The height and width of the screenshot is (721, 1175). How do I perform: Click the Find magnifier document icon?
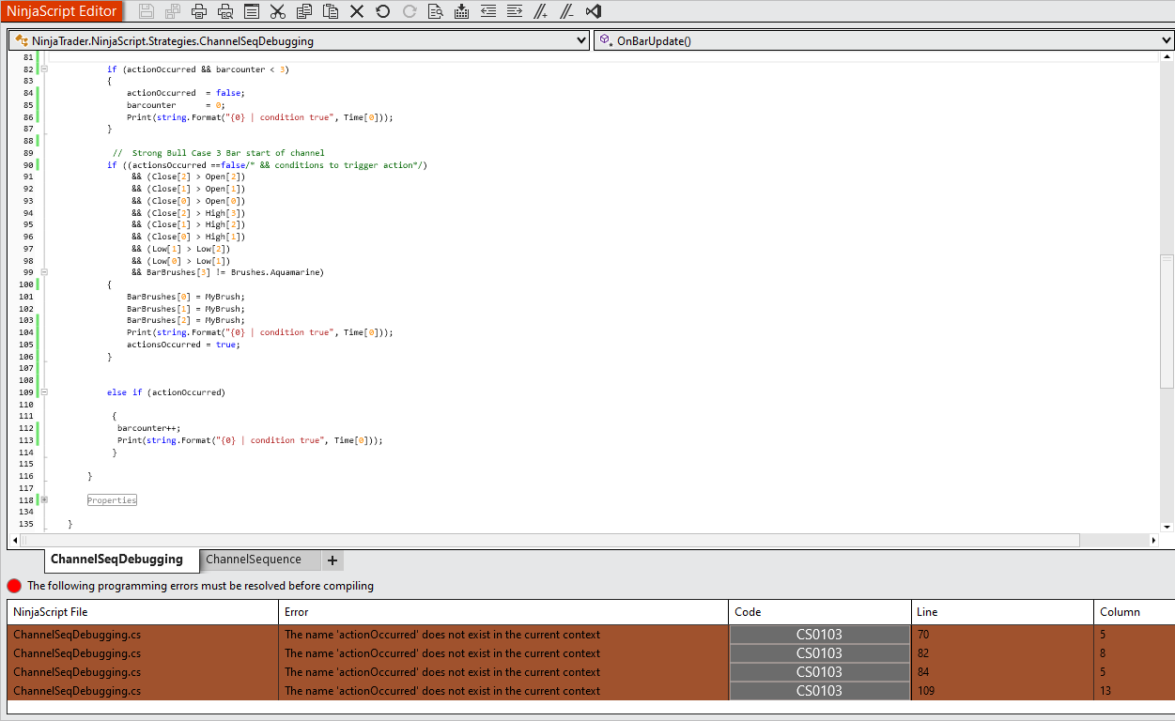click(x=435, y=11)
